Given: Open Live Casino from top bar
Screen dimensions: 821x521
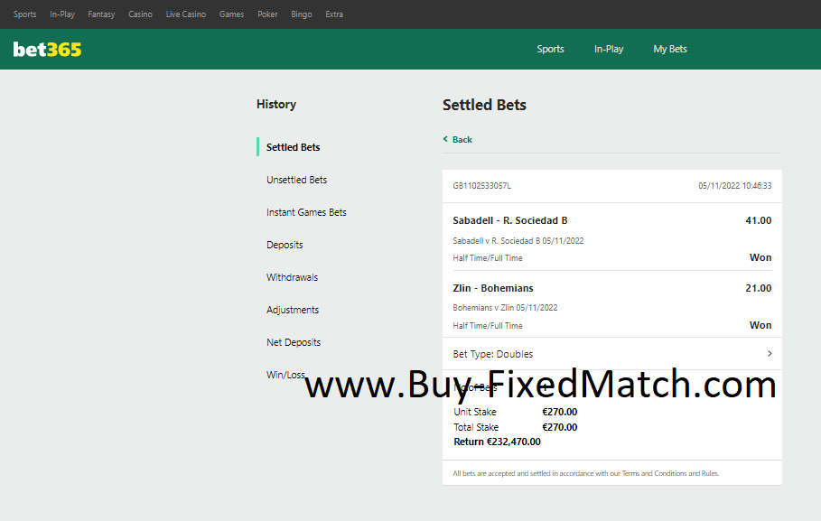Looking at the screenshot, I should 186,14.
